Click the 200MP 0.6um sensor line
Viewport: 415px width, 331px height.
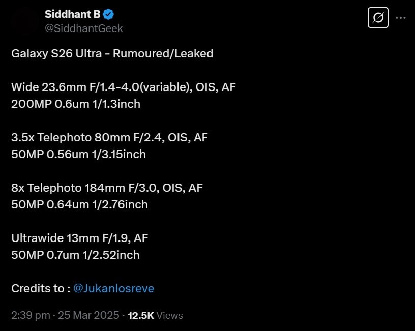click(76, 104)
